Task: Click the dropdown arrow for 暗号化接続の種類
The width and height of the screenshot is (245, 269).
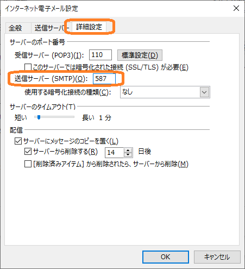Action: pyautogui.click(x=204, y=92)
